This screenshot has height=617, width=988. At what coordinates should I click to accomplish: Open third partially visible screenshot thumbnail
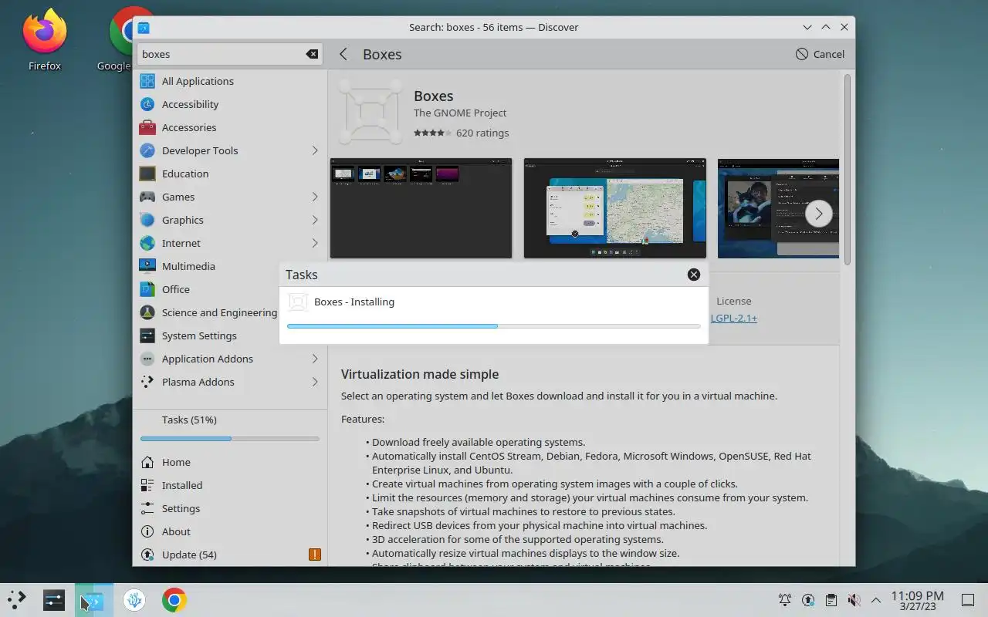click(x=778, y=208)
